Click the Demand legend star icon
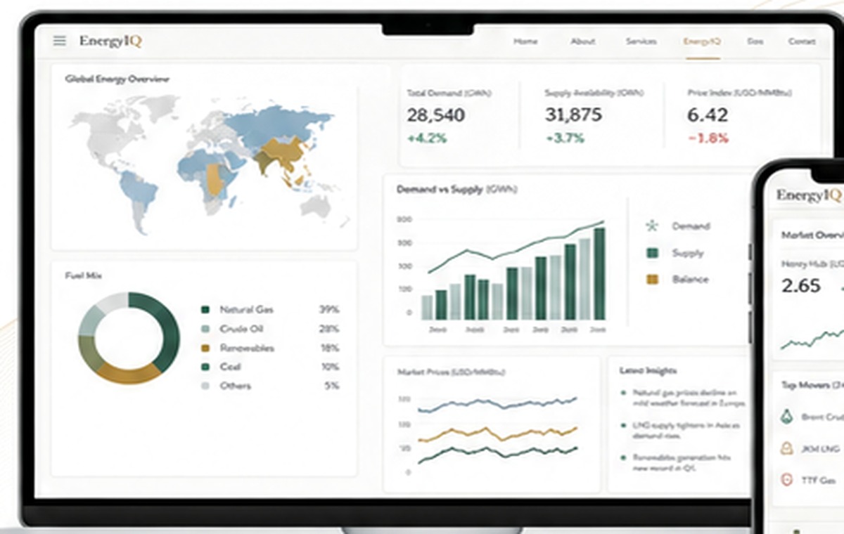This screenshot has width=844, height=534. point(653,226)
